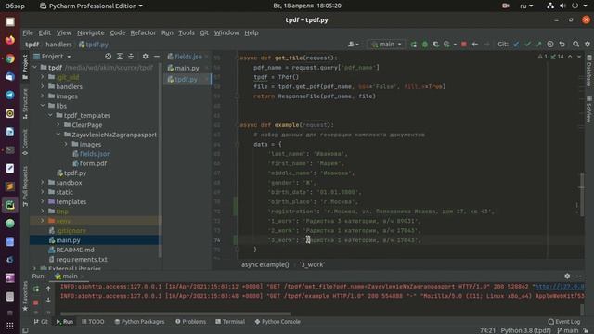Viewport: 594px width, 334px height.
Task: Open Firefox from the Ubuntu dock
Action: point(10,40)
